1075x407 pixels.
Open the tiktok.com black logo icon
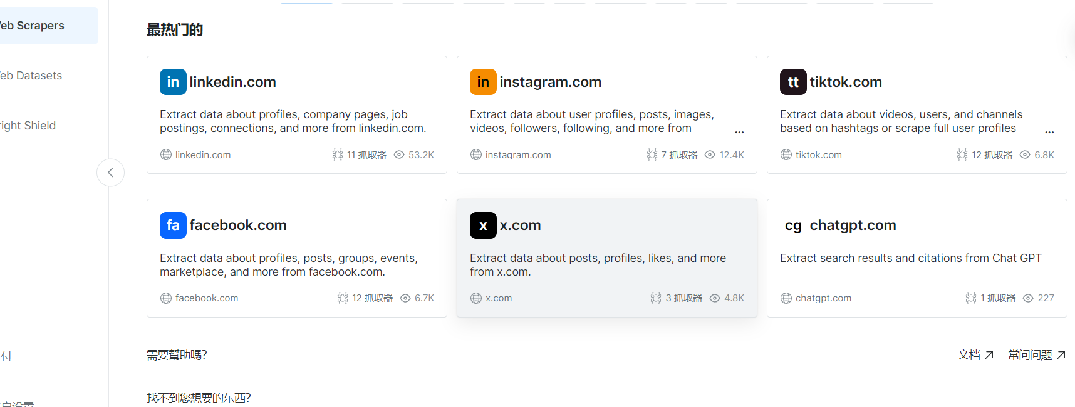[793, 82]
